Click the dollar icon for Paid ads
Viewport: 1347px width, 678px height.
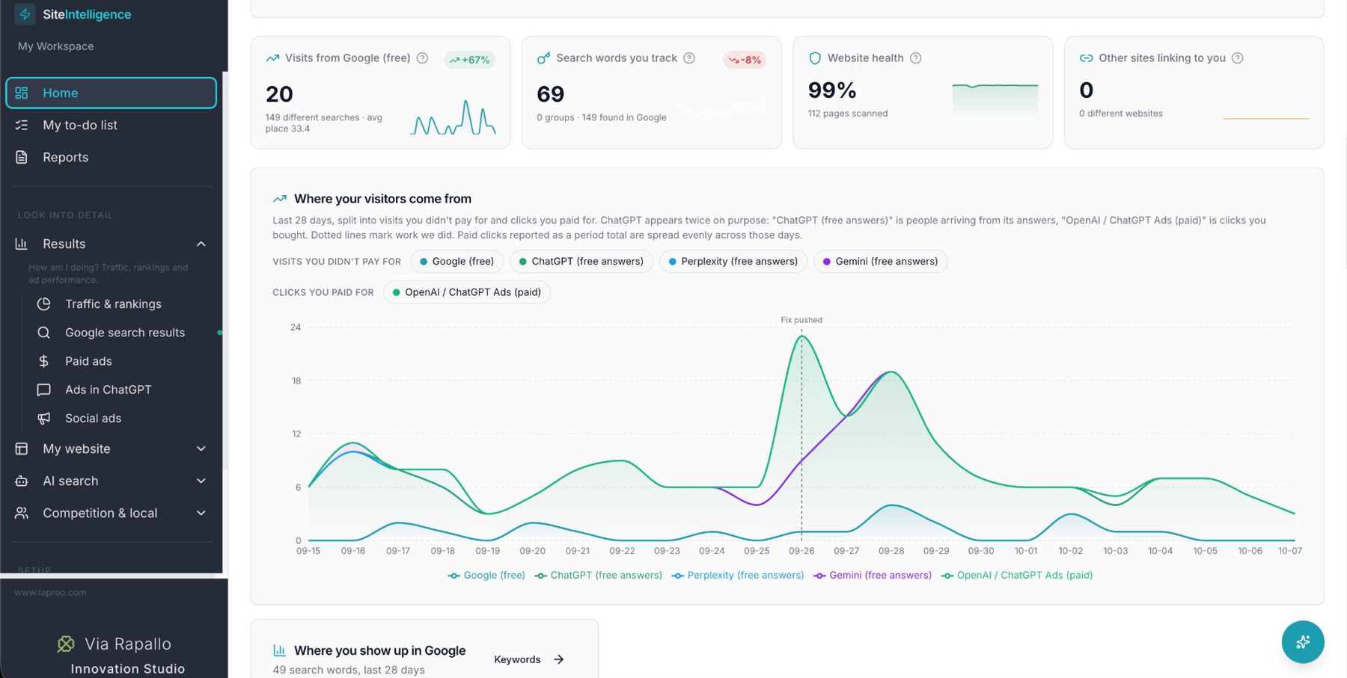[44, 361]
